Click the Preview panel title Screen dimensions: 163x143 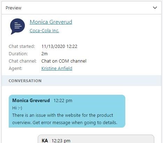(14, 8)
